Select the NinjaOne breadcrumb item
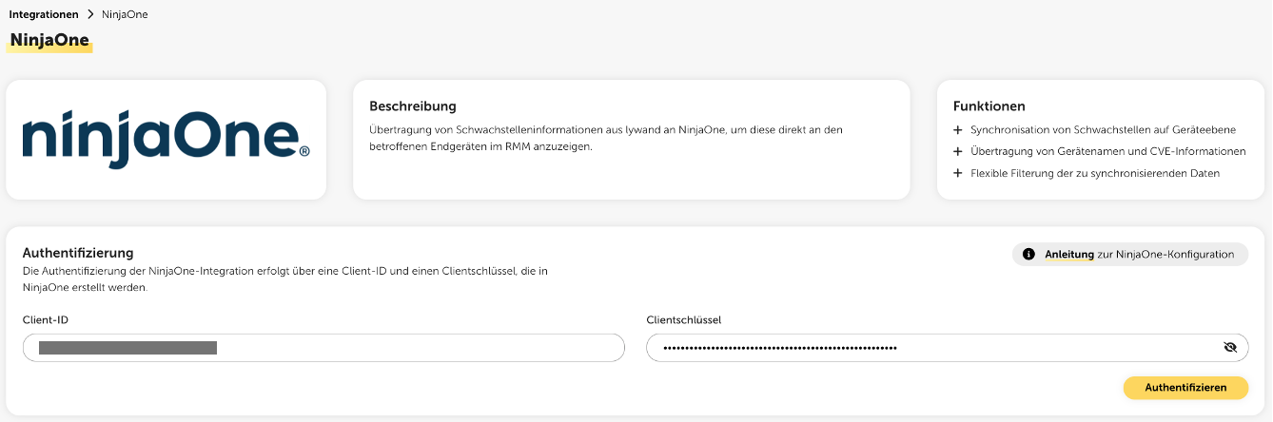1273x422 pixels. click(x=124, y=14)
